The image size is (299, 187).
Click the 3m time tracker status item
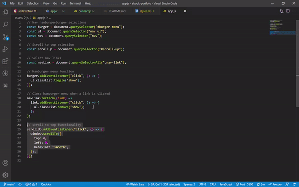pos(261,184)
